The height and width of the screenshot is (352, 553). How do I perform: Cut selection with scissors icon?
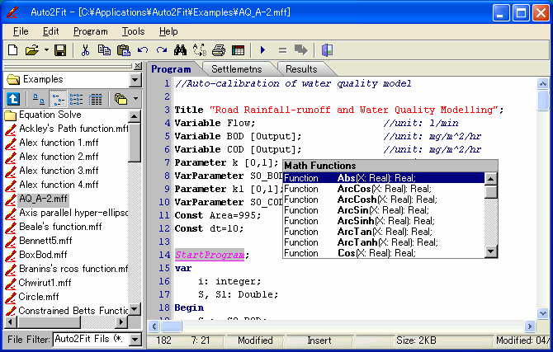[x=85, y=50]
